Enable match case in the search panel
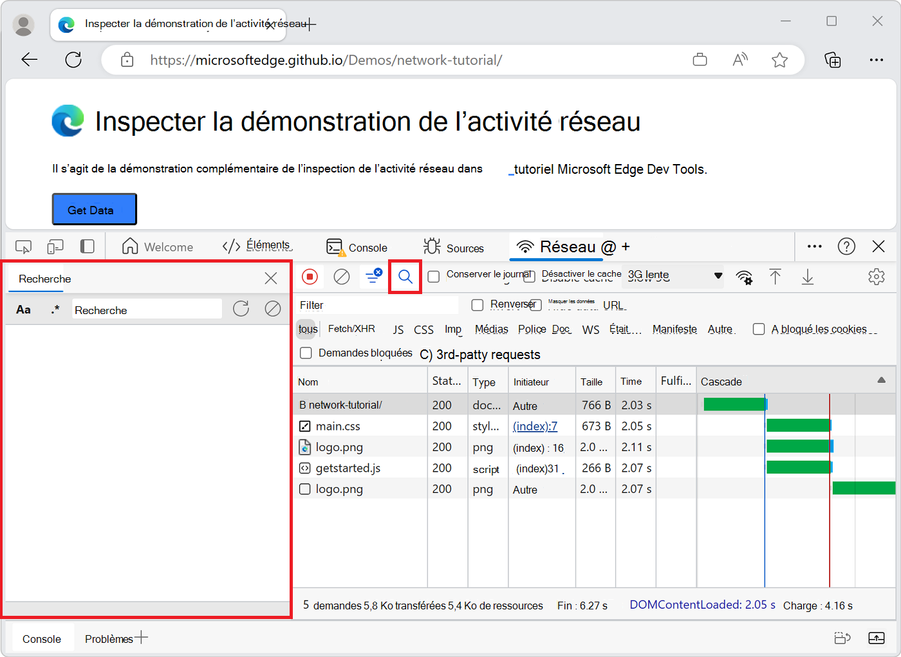The image size is (901, 657). 23,309
